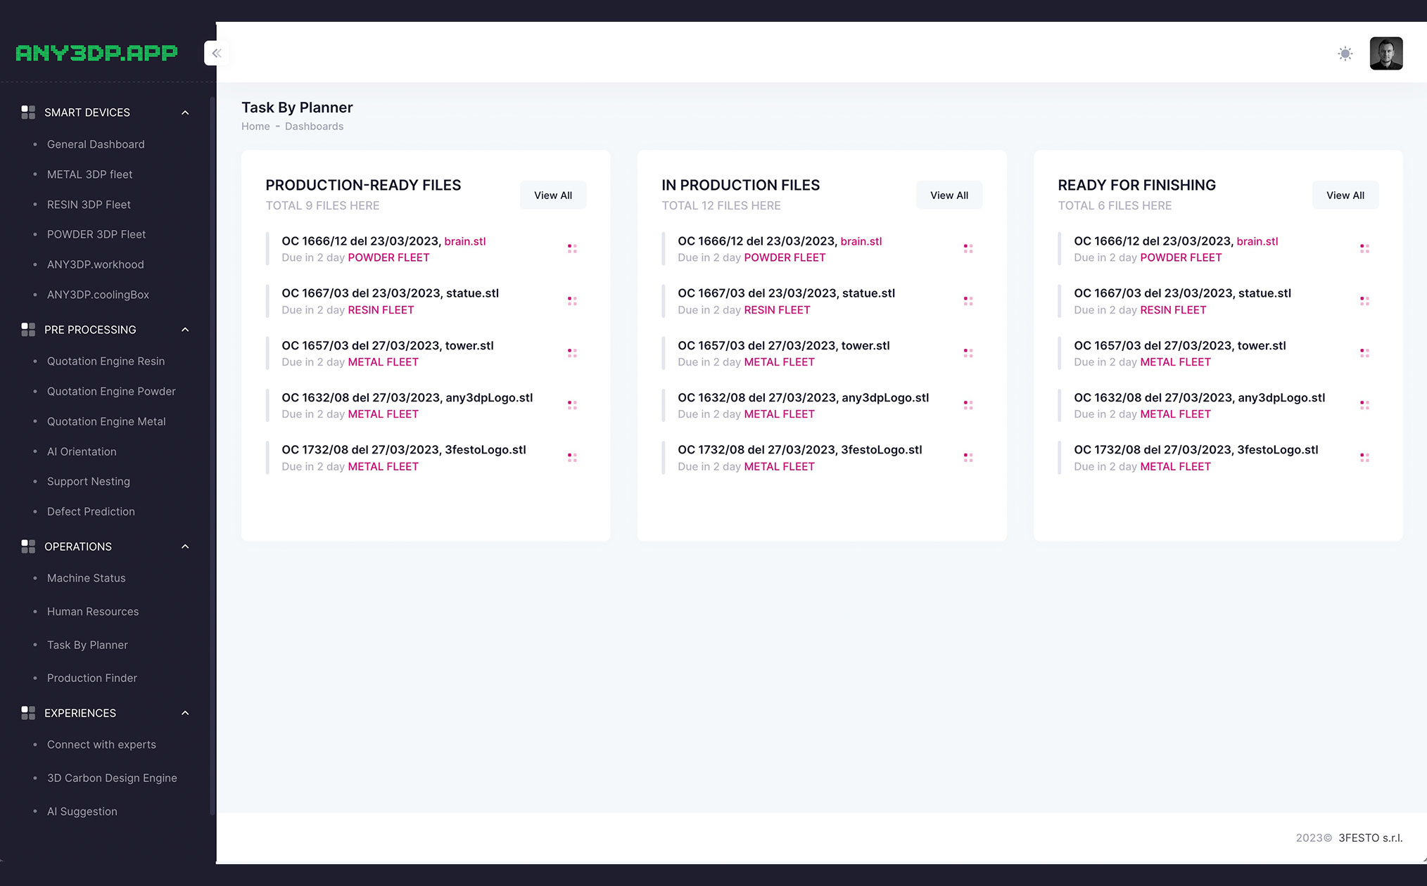
Task: View all Ready For Finishing files
Action: pyautogui.click(x=1345, y=195)
